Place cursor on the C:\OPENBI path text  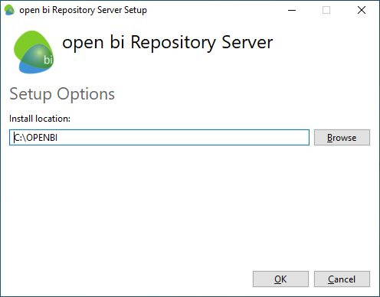(x=36, y=138)
